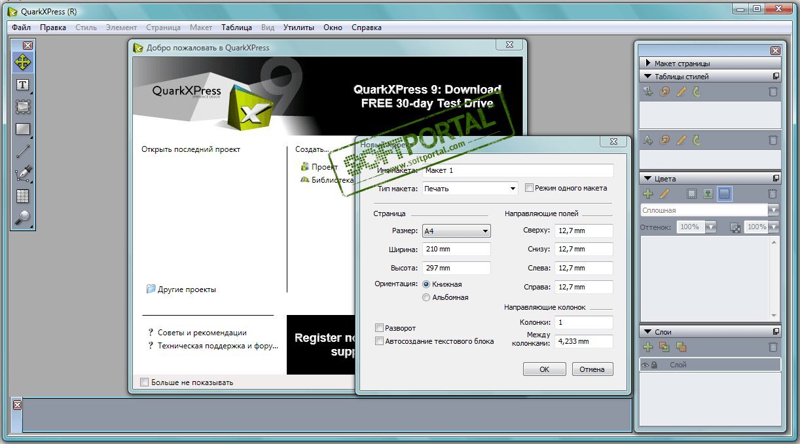Select the Line tool
Viewport: 800px width, 444px height.
coord(23,151)
